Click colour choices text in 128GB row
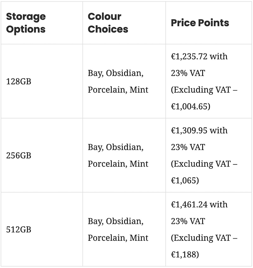This screenshot has height=268, width=253. 118,81
